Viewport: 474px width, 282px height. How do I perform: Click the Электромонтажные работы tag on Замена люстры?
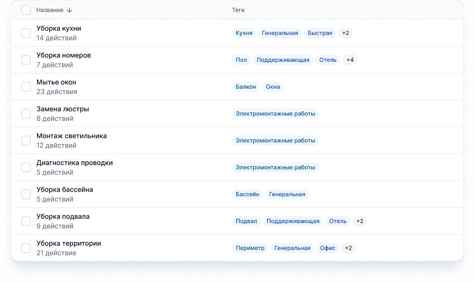276,113
